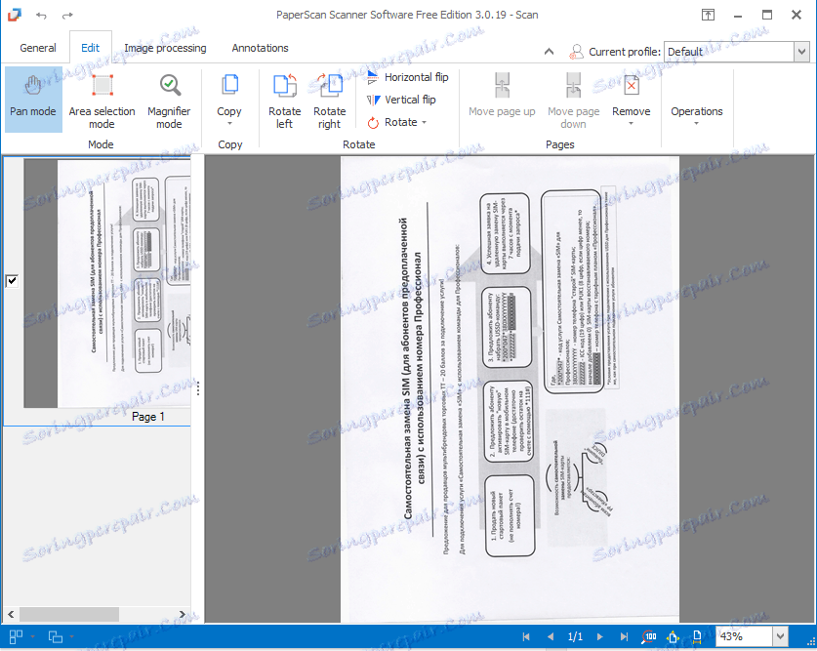Viewport: 817px width, 651px height.
Task: Open the Image processing tab
Action: pyautogui.click(x=165, y=48)
